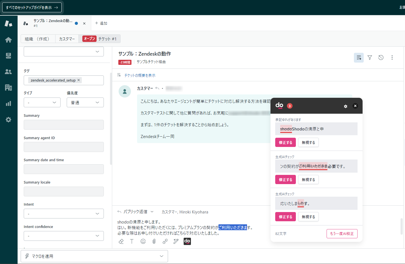
Task: Attach a file using the paperclip icon
Action: tap(154, 241)
